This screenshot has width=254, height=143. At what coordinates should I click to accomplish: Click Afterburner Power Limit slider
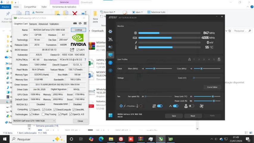click(207, 101)
